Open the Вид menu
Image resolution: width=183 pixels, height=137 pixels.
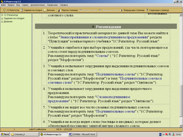coord(18,5)
